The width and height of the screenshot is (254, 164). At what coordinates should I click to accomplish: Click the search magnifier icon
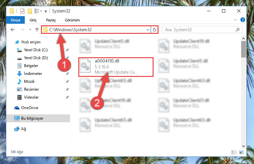tap(237, 30)
